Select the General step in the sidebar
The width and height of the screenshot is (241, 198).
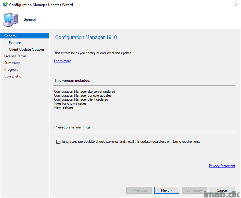point(25,36)
